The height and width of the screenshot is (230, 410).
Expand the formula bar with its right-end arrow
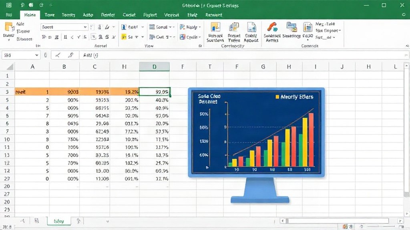406,55
